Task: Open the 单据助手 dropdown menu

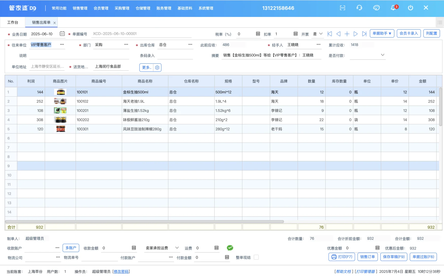Action: pos(382,34)
